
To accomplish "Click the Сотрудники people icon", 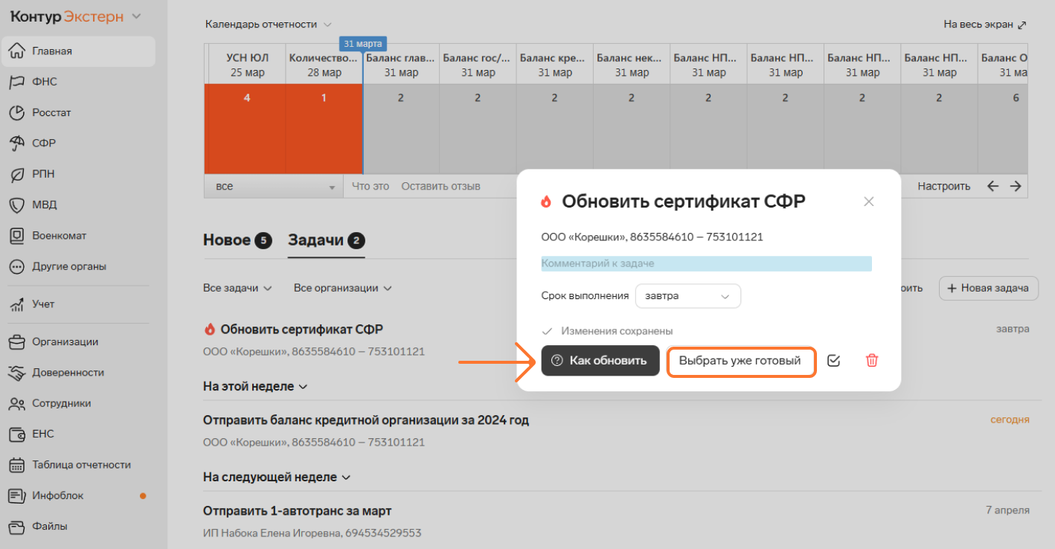I will [17, 403].
